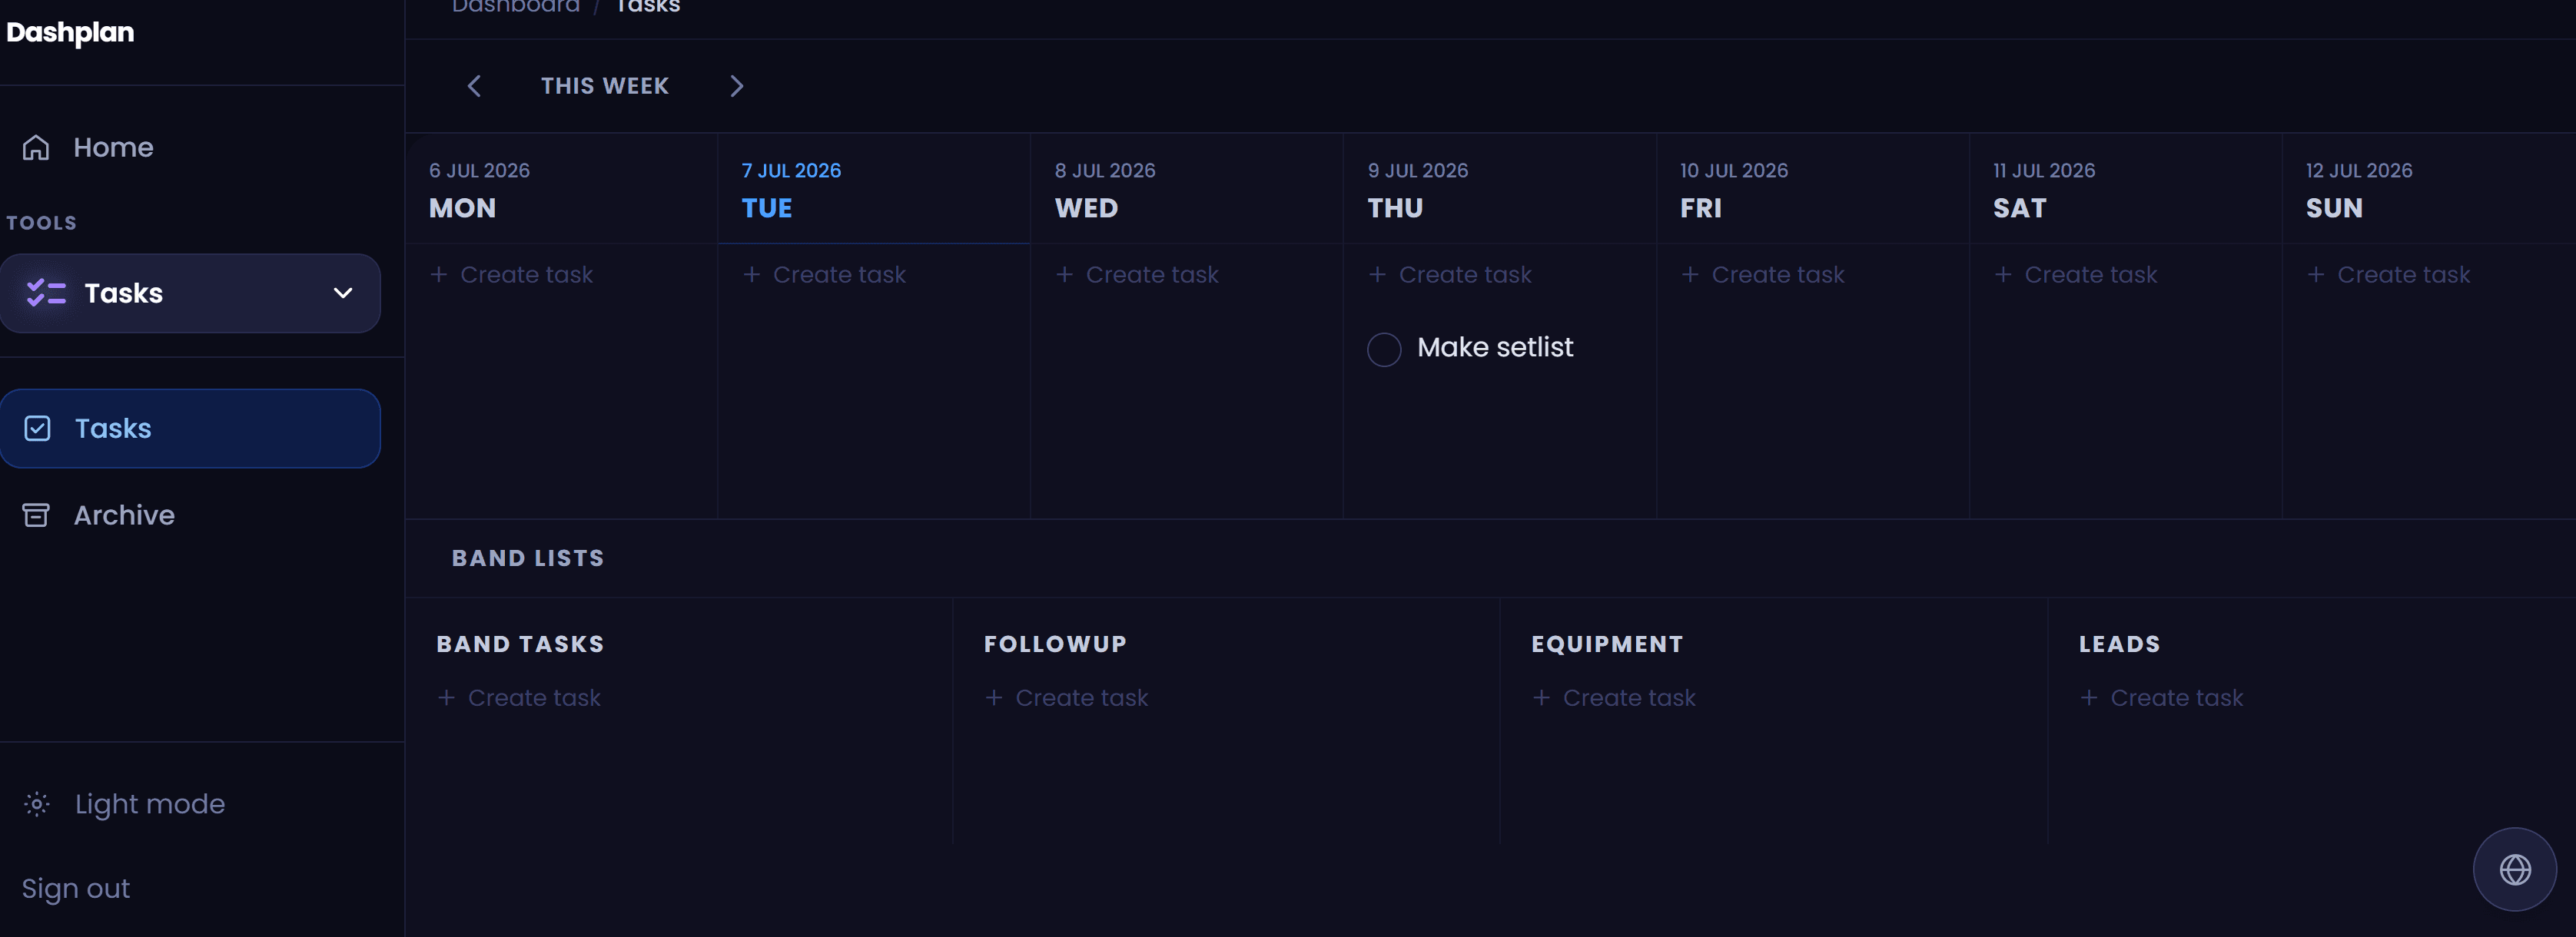2576x937 pixels.
Task: Click plus icon in Monday column
Action: [x=438, y=273]
